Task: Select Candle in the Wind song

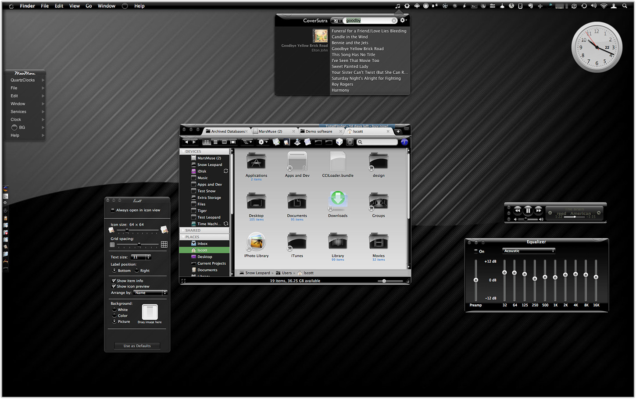Action: point(350,37)
